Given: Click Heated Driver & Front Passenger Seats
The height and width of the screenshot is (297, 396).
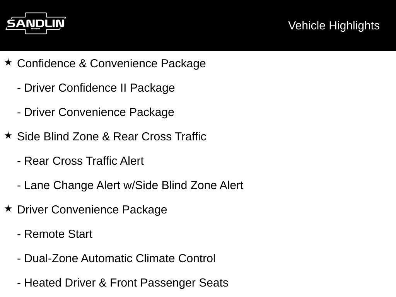Looking at the screenshot, I should coord(126,283).
